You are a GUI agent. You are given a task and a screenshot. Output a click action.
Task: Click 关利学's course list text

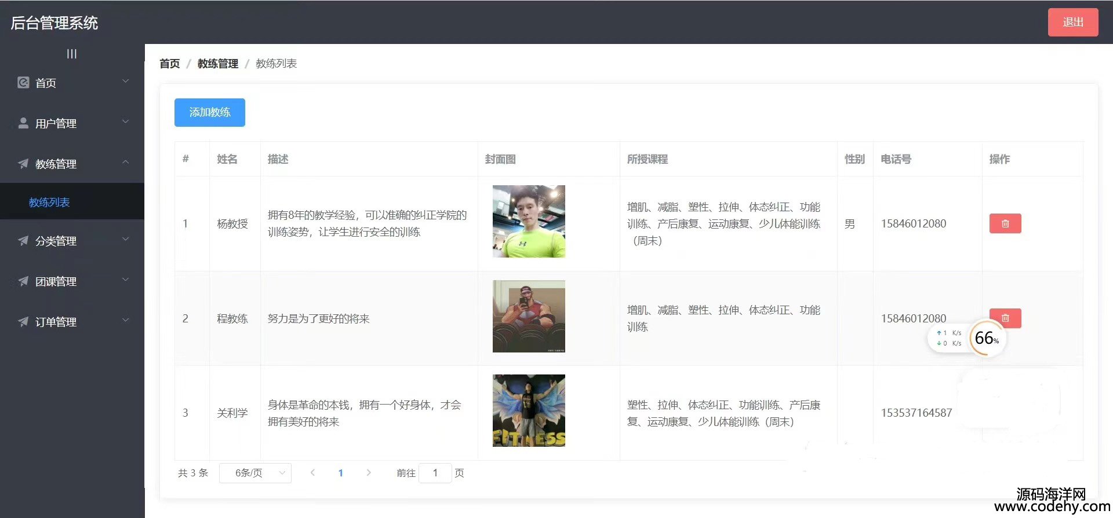[x=724, y=413]
